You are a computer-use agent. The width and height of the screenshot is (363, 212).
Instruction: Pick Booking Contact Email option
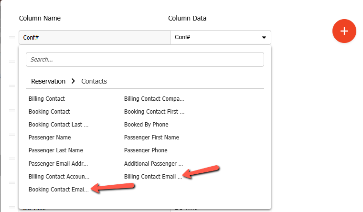(58, 189)
